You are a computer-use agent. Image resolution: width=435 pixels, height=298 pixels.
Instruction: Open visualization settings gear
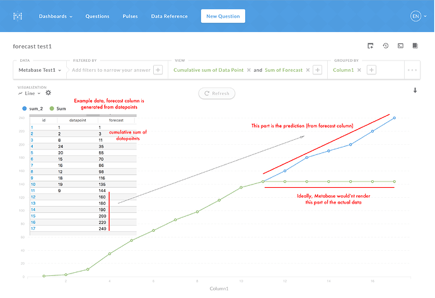point(49,93)
